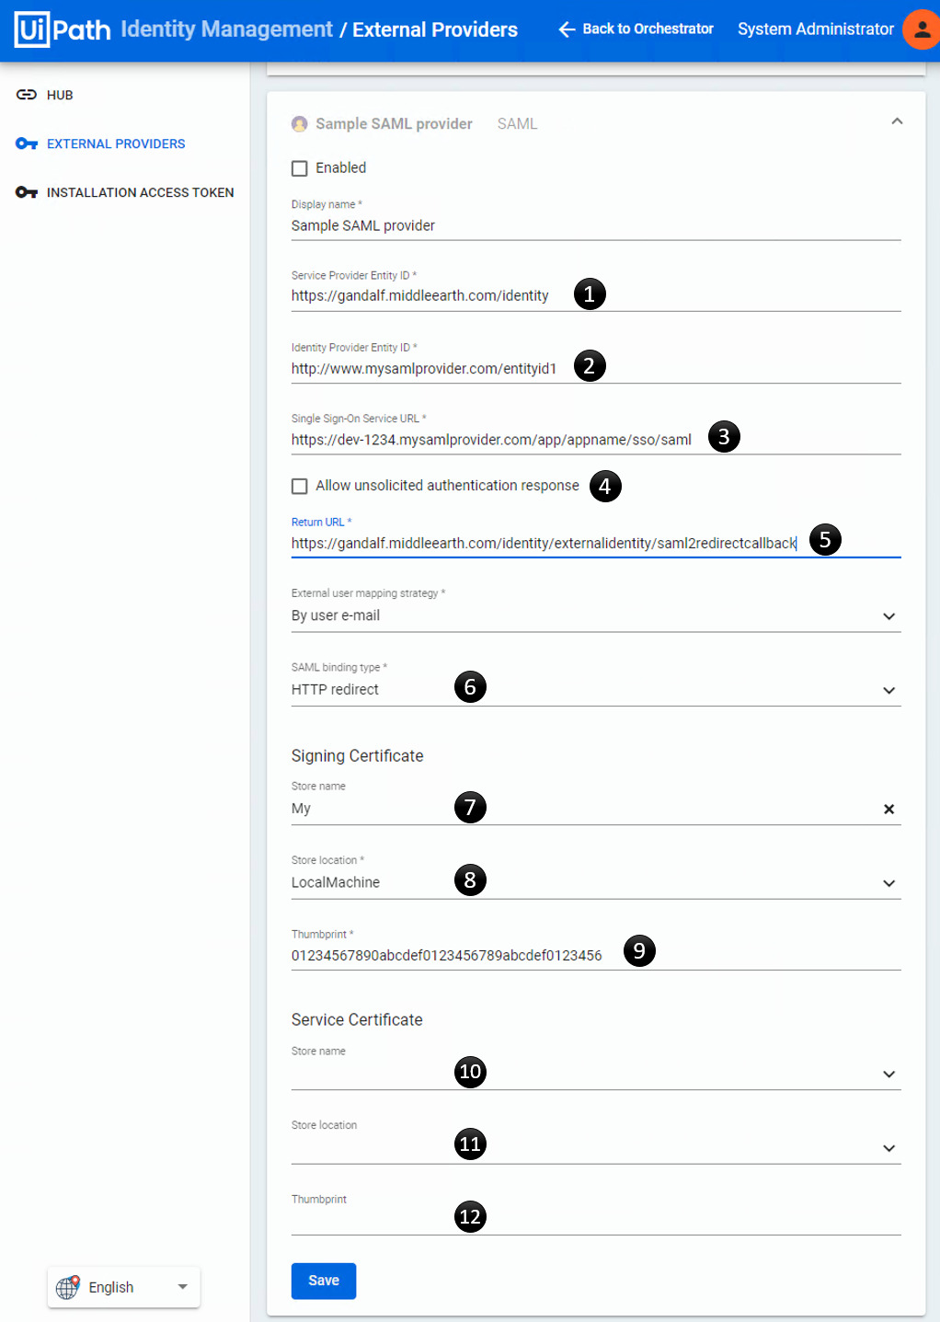Open the SAML binding type dropdown

888,690
